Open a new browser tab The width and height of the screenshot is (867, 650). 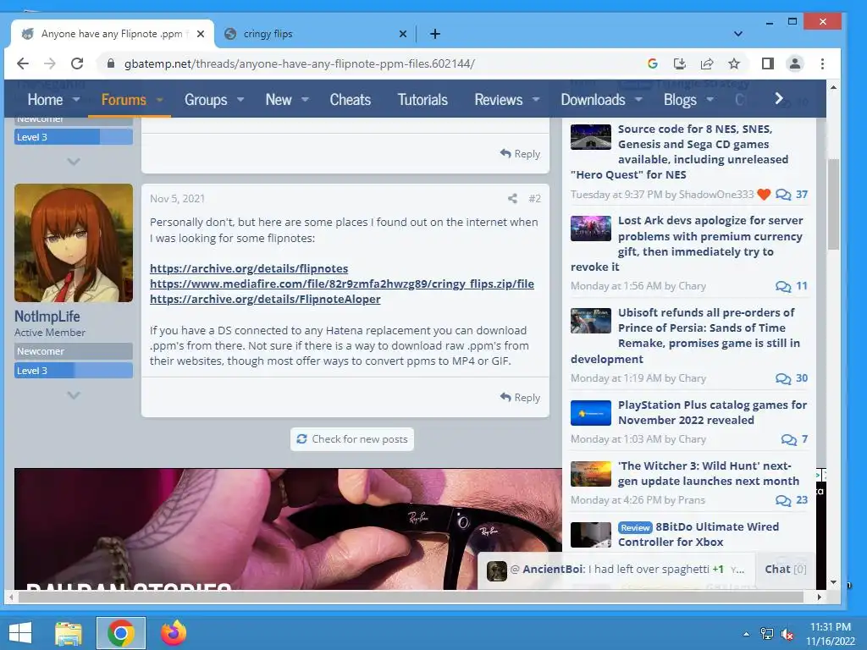click(435, 34)
